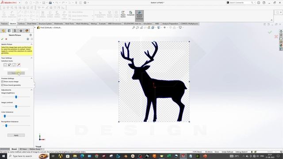Toggle Show traced geometry checkbox
Image resolution: width=283 pixels, height=159 pixels.
click(2, 85)
